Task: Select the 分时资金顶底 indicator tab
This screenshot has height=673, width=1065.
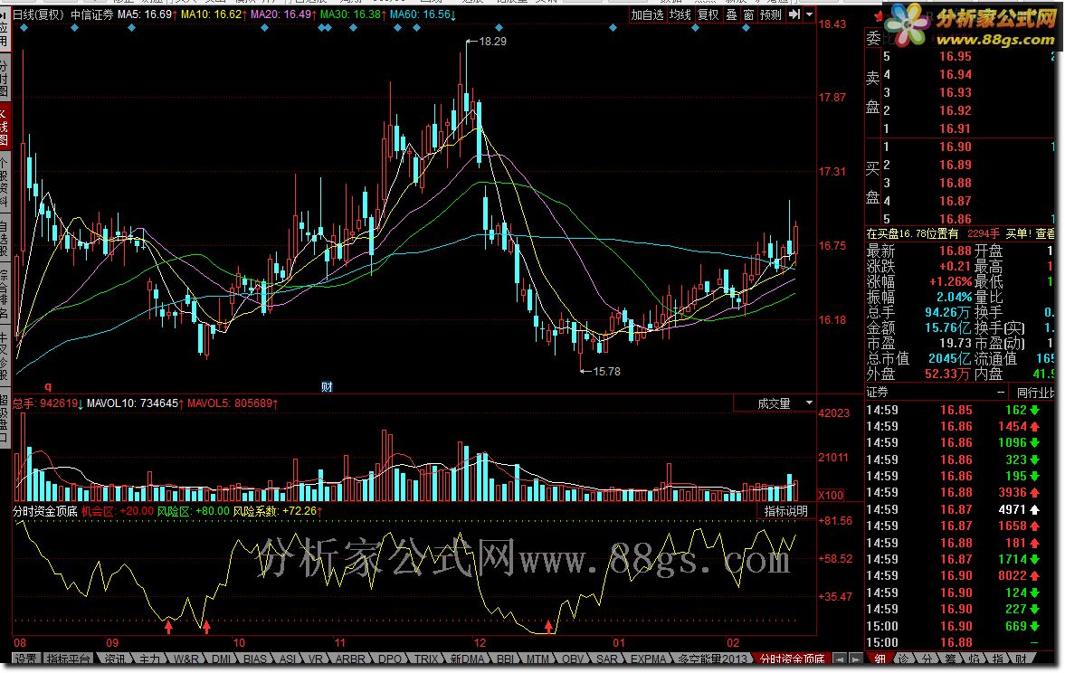Action: coord(792,659)
